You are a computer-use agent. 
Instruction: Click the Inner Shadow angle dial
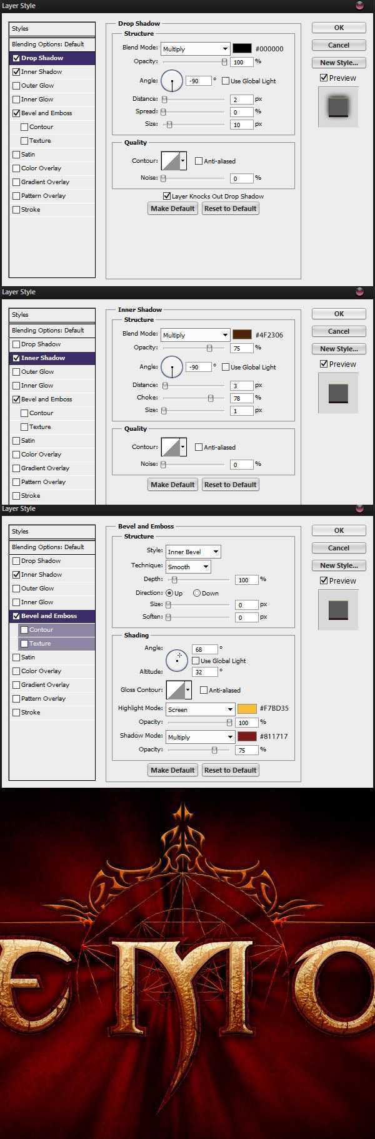click(x=172, y=367)
